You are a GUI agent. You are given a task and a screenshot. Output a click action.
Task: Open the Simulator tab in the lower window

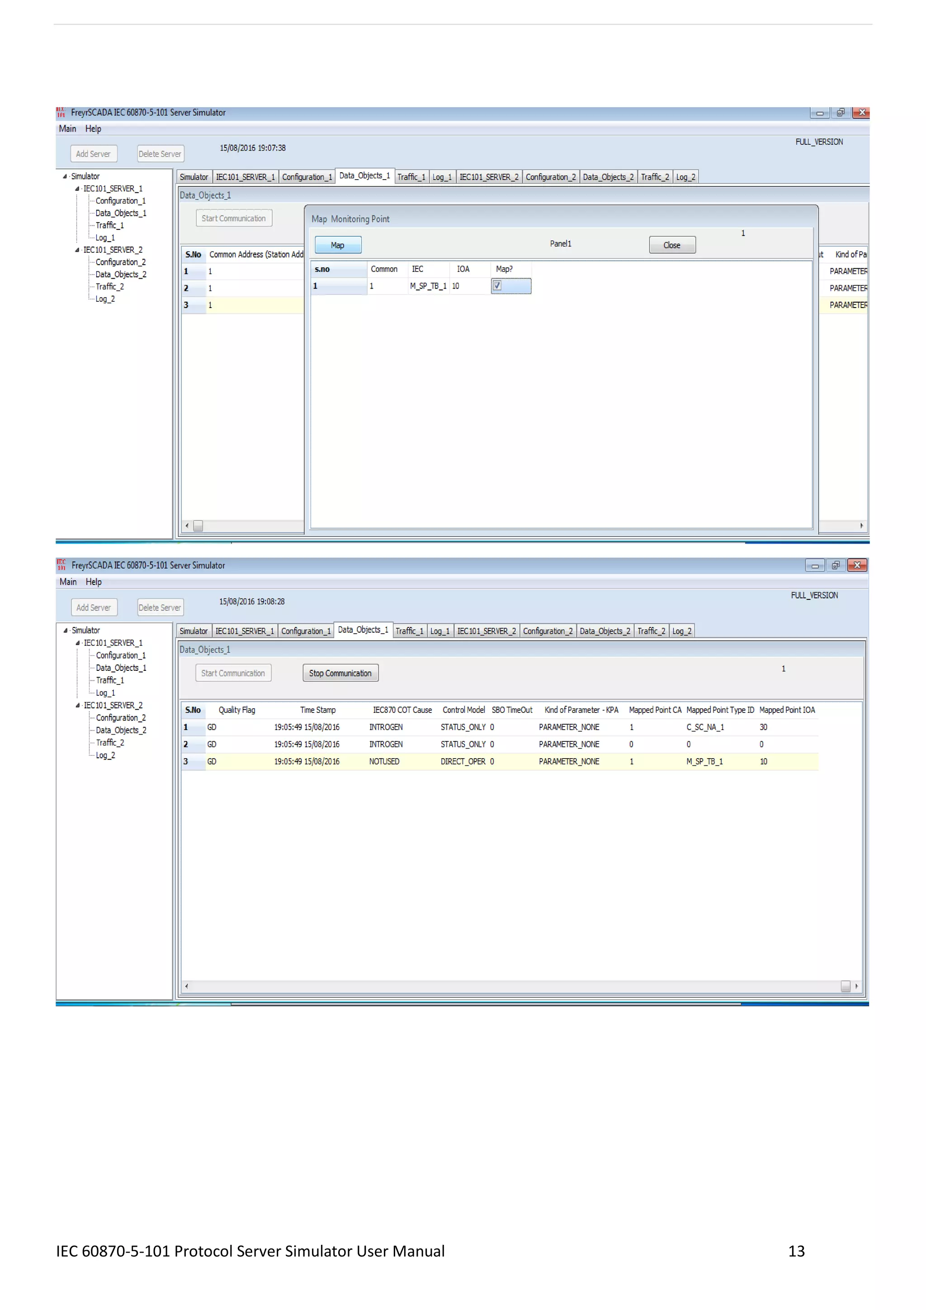point(194,631)
